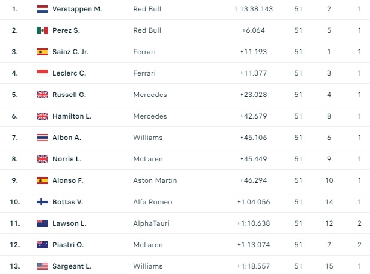Click the Finland flag beside Bottas
This screenshot has height=274, width=370.
tap(42, 202)
